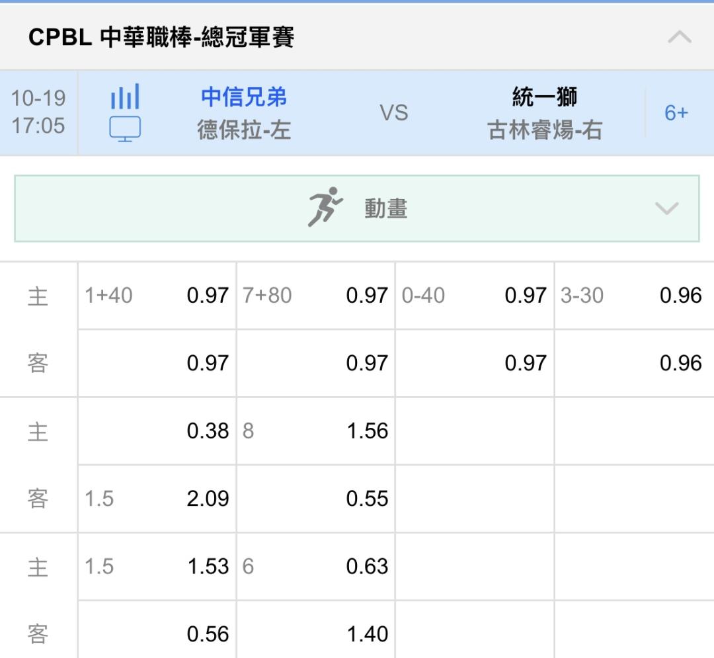Select away 1.5 handicap at 2.09
Screen dimensions: 714x658
pos(157,499)
